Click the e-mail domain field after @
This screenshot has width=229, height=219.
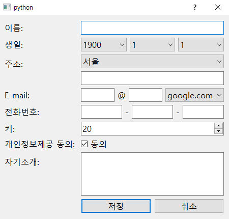click(146, 95)
